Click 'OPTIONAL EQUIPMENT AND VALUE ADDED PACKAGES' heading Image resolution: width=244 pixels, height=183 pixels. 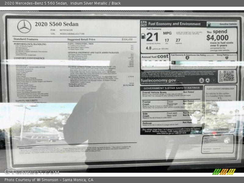point(93,52)
